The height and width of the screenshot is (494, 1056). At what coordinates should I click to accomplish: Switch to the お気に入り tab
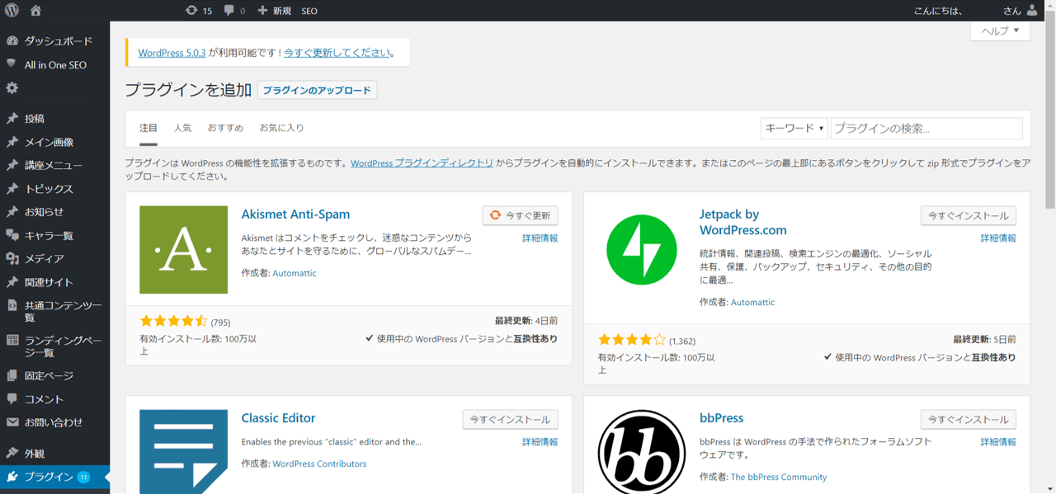point(281,128)
